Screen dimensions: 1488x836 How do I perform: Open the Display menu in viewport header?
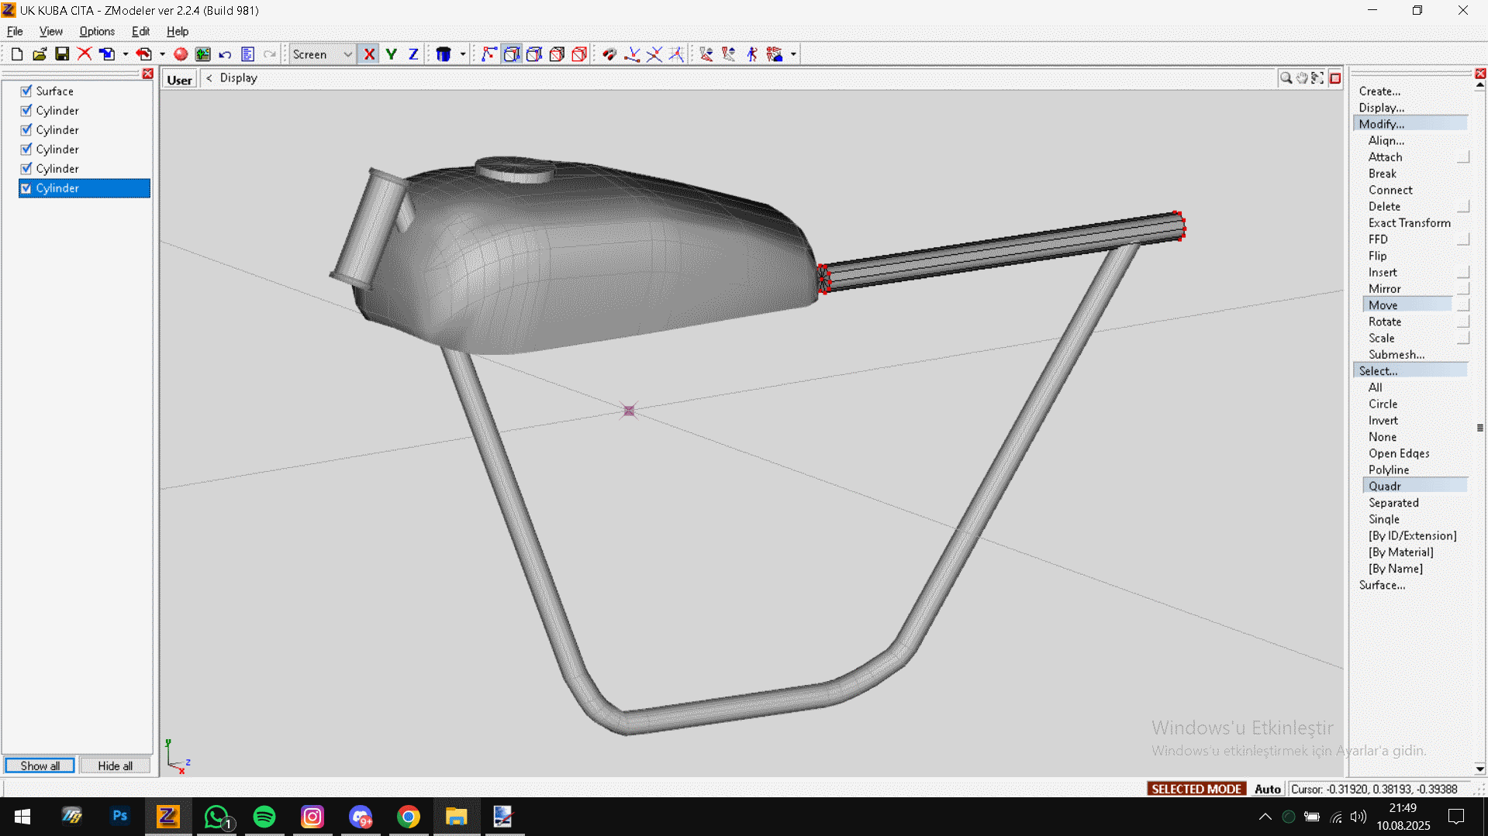(238, 78)
